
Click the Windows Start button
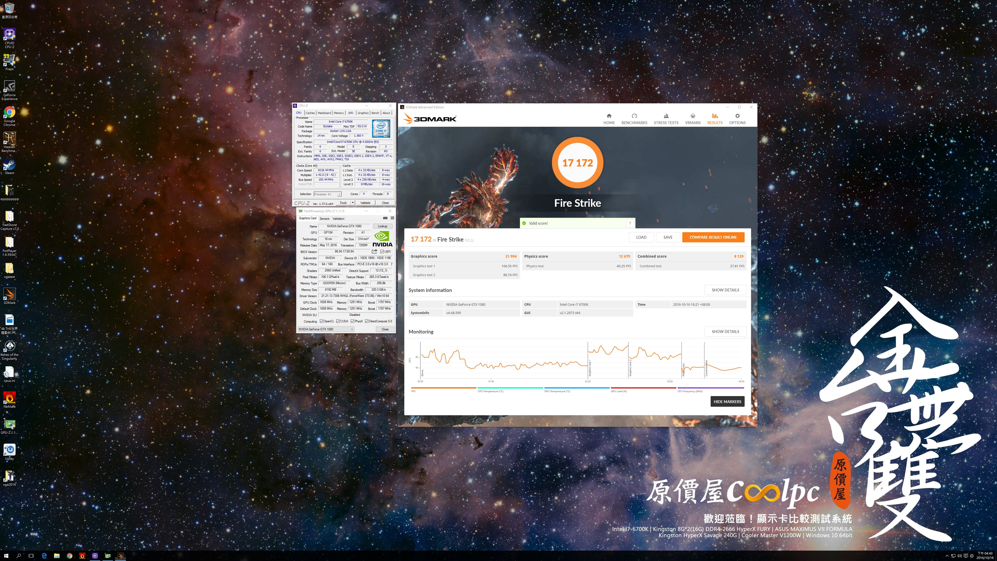tap(6, 556)
